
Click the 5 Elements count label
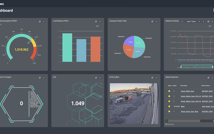tap(170, 124)
